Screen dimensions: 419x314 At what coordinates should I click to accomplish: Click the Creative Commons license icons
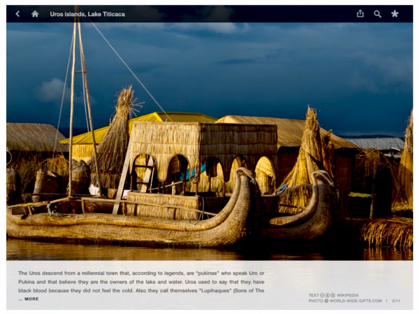328,295
